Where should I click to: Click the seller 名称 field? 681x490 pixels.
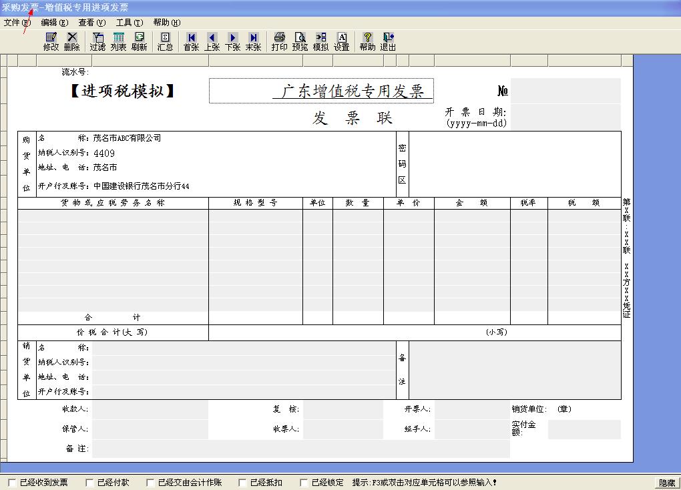coord(244,348)
